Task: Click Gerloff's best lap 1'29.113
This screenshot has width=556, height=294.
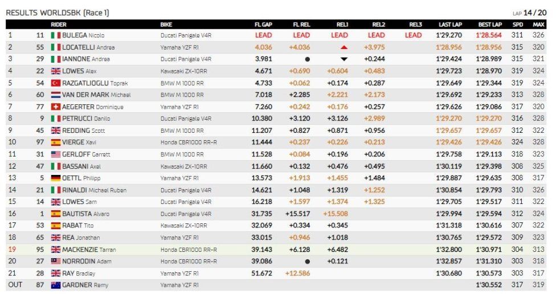Action: point(489,154)
